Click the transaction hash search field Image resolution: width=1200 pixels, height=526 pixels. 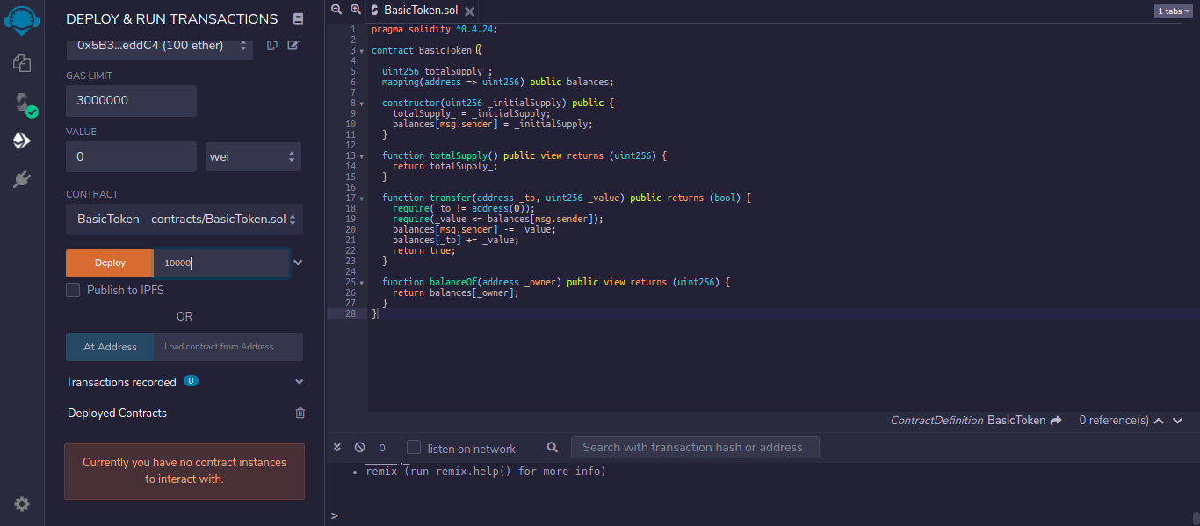pyautogui.click(x=694, y=448)
